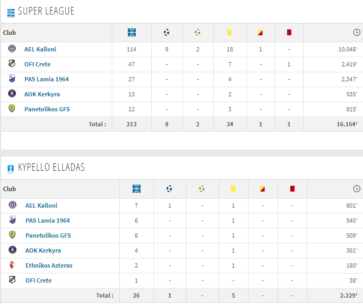Click yellow card icon in Super League header
363x304 pixels.
tap(229, 33)
